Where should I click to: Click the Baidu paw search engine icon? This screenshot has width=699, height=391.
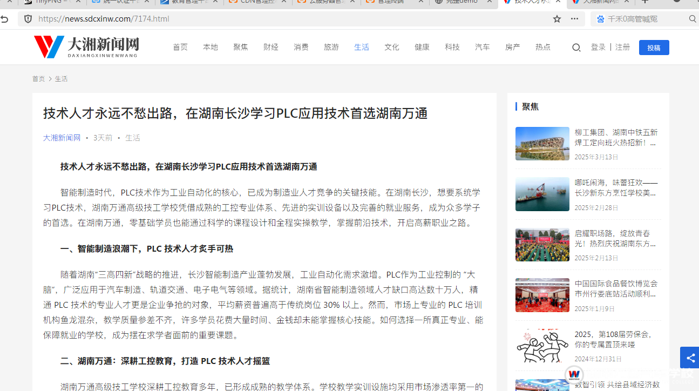(x=601, y=19)
